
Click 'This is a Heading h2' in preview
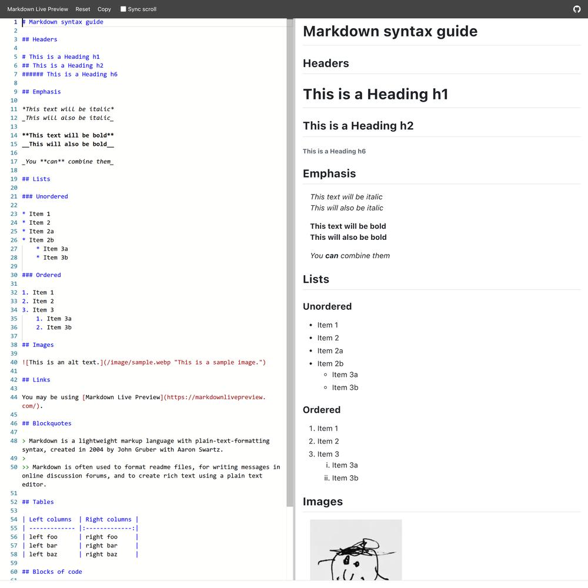358,126
